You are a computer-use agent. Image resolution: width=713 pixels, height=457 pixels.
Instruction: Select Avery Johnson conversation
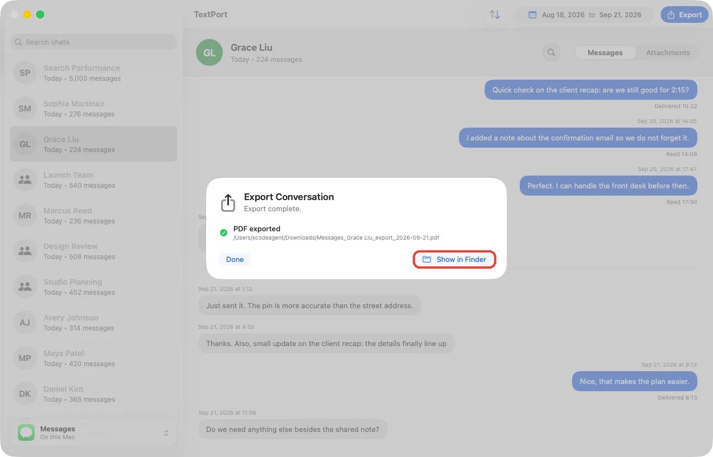coord(94,322)
